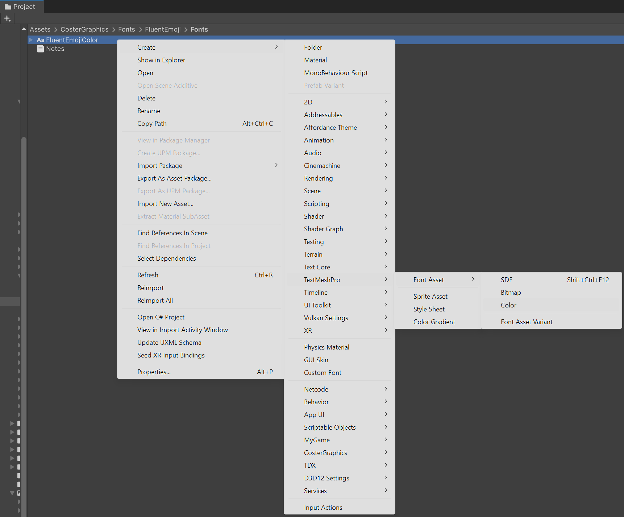Open FluentEmoji folder in the breadcrumb
Screen dimensions: 624x517
[163, 29]
